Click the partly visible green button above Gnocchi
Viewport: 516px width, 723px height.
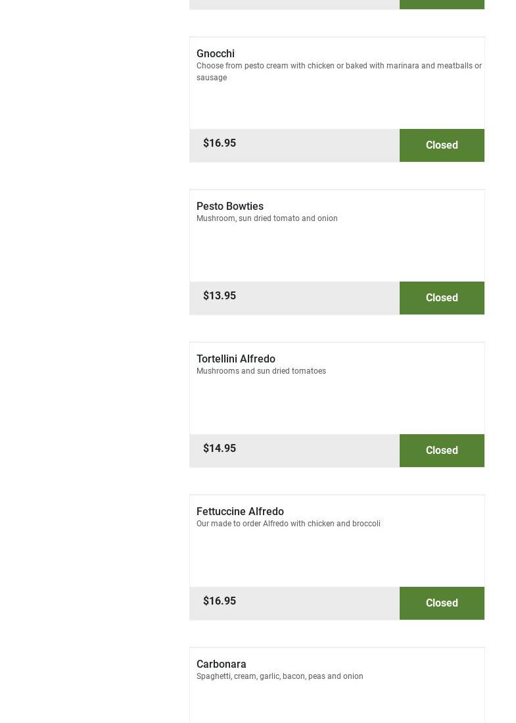click(442, 4)
